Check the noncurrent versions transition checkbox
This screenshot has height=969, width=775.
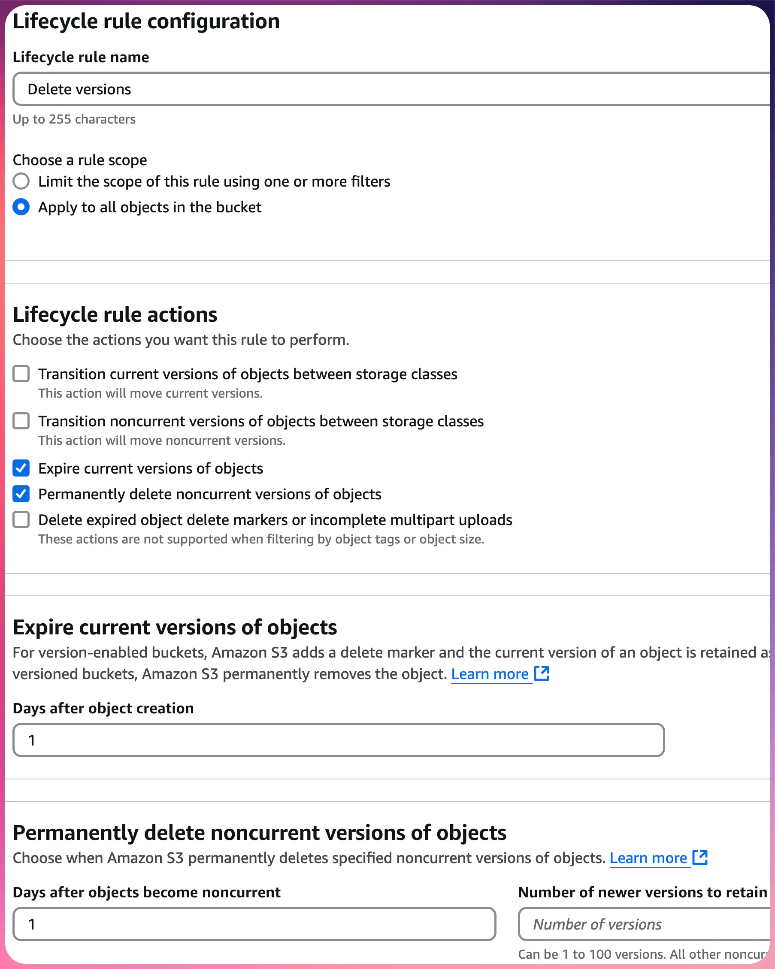point(21,421)
